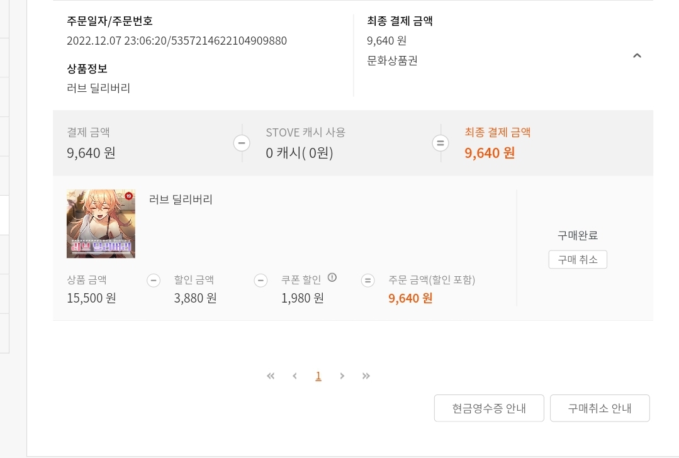Click the minus icon before 쿠폰 할인
This screenshot has width=679, height=458.
261,281
